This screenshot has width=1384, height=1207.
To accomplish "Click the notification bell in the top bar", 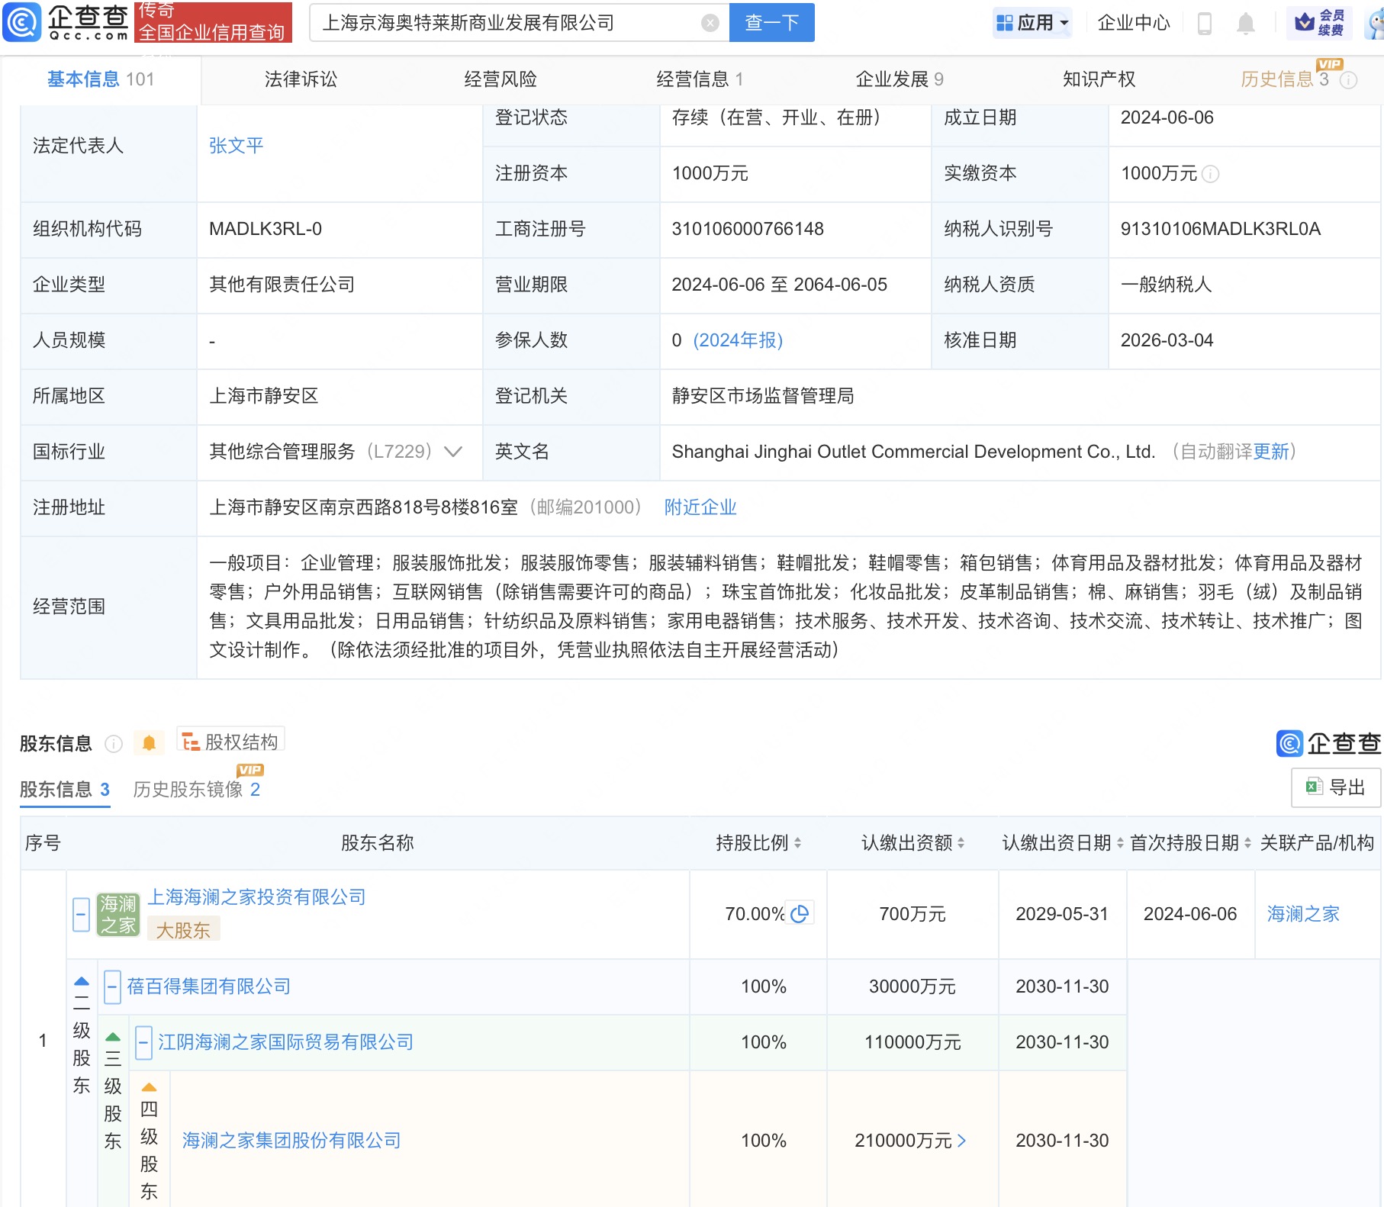I will 1246,23.
